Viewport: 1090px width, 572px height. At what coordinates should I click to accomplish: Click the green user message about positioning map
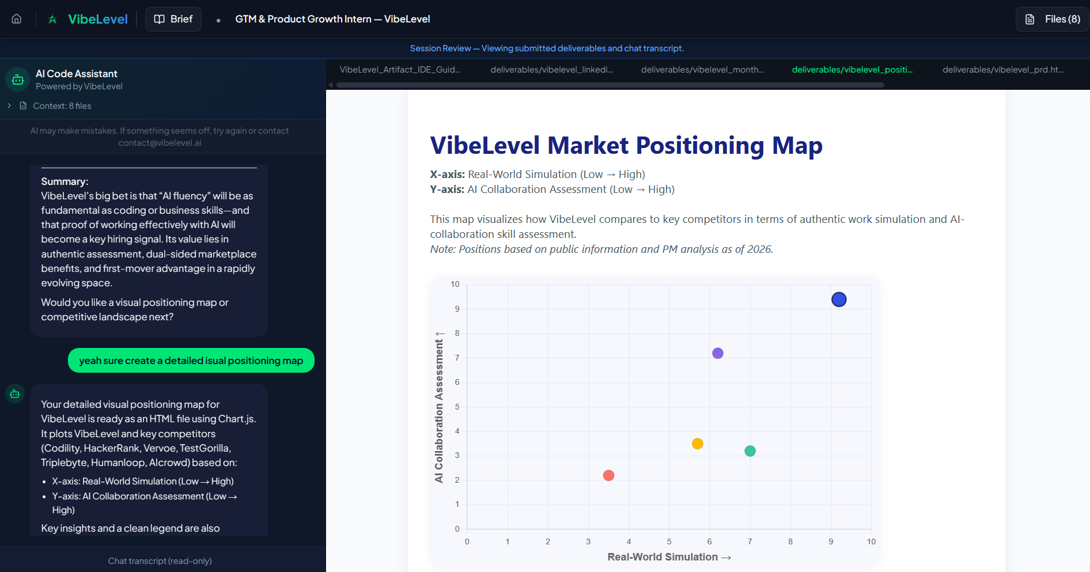click(191, 361)
